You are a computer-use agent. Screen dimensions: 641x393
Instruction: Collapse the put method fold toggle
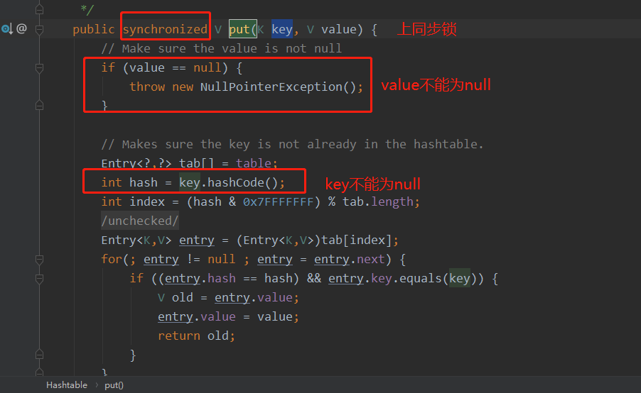(x=39, y=29)
